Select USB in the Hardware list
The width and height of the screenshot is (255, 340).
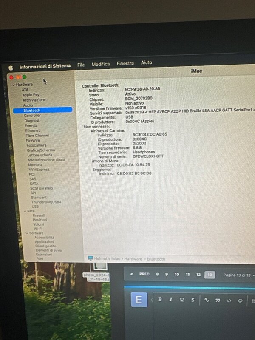pos(35,207)
